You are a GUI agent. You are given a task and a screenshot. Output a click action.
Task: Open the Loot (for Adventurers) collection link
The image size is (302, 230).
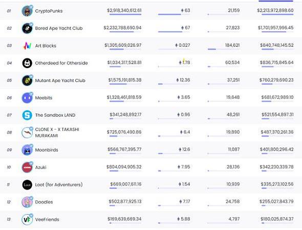[59, 185]
